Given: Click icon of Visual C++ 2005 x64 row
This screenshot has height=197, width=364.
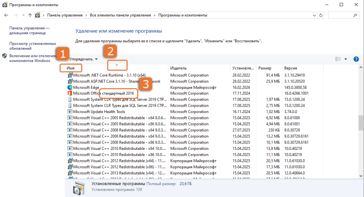Looking at the screenshot, I should click(x=70, y=118).
